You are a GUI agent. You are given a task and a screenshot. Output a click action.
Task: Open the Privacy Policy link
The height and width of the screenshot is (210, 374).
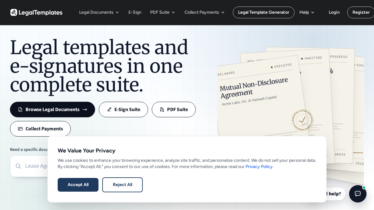pyautogui.click(x=259, y=166)
